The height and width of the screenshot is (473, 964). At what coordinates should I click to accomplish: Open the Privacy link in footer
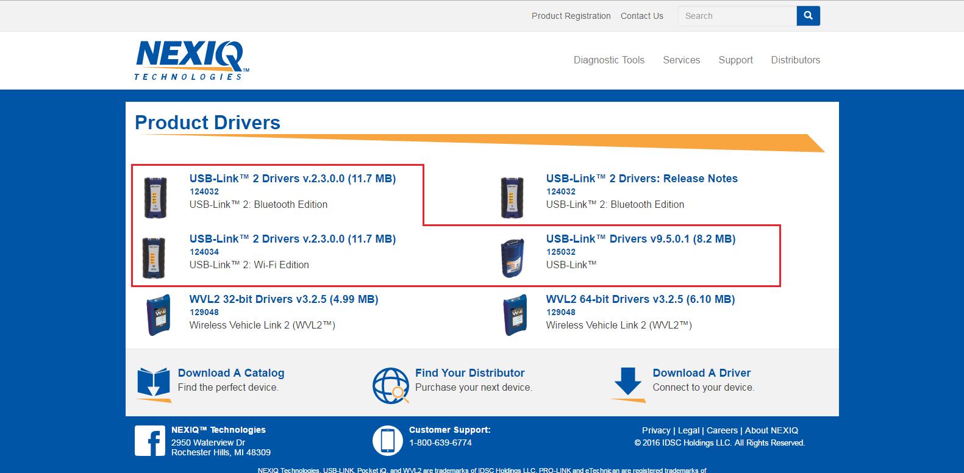(656, 430)
